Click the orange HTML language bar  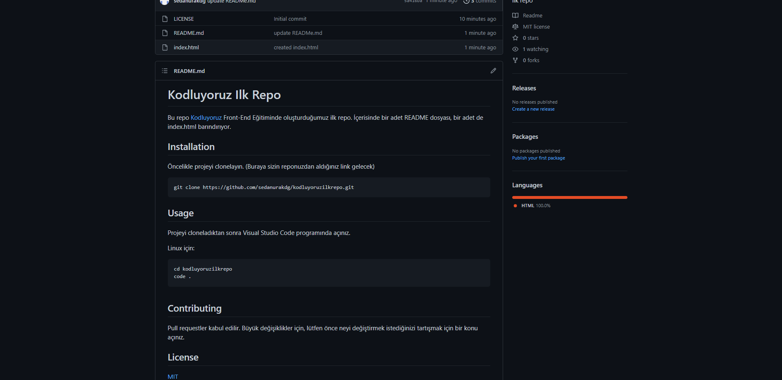[569, 198]
